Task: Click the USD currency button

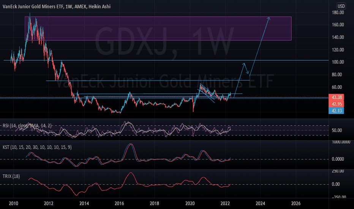Action: coord(341,6)
